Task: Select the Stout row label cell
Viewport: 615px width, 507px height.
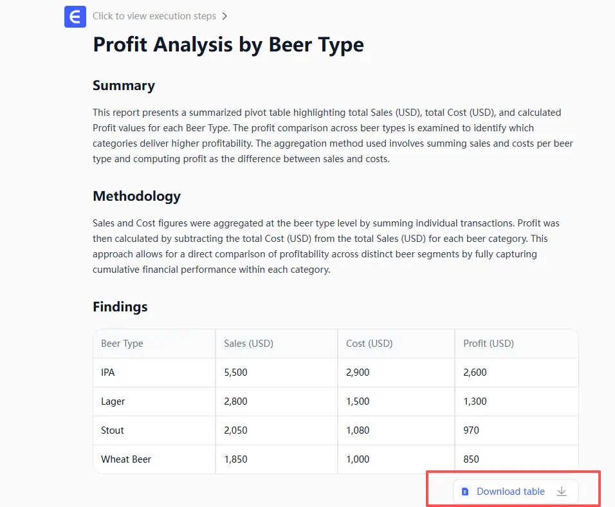Action: coord(113,430)
